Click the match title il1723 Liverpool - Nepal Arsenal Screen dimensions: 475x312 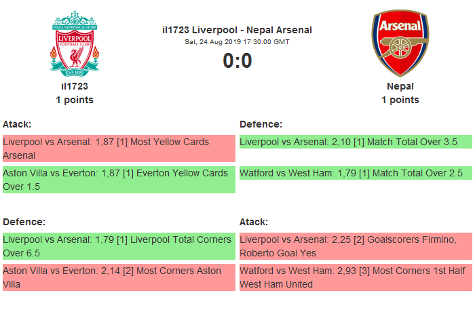click(237, 30)
